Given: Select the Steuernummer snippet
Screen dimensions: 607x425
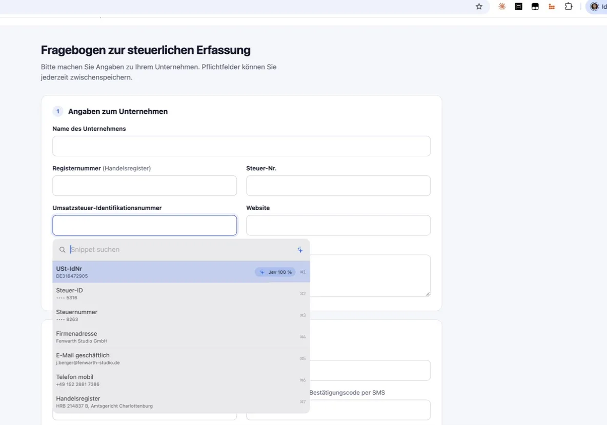Looking at the screenshot, I should 181,315.
